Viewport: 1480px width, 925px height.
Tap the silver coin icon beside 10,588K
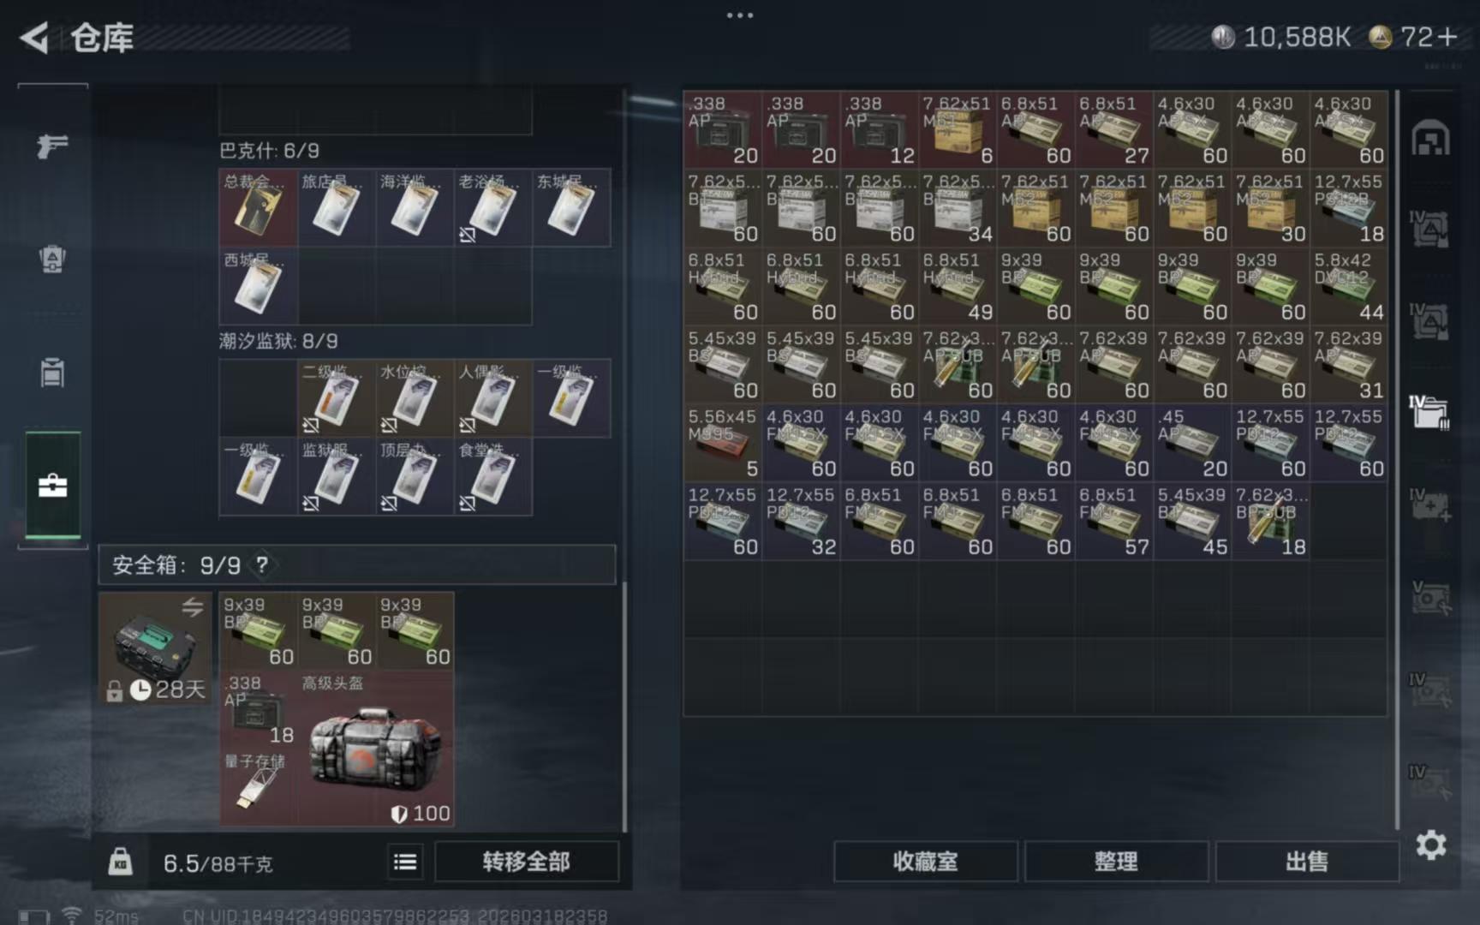pyautogui.click(x=1222, y=37)
